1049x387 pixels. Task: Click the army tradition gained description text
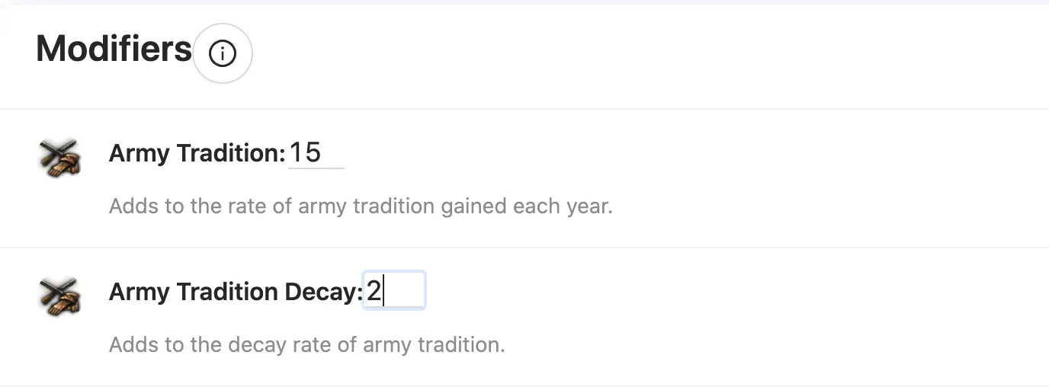(361, 206)
